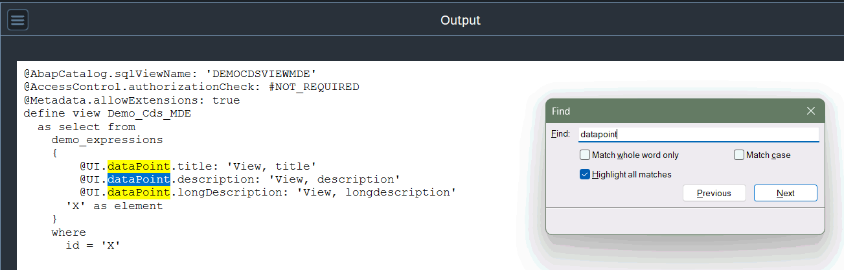Click the demo_expressions table name
Screen dimensions: 844x270
click(x=107, y=140)
